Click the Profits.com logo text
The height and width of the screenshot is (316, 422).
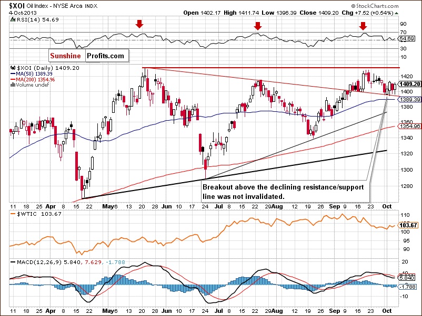(105, 56)
